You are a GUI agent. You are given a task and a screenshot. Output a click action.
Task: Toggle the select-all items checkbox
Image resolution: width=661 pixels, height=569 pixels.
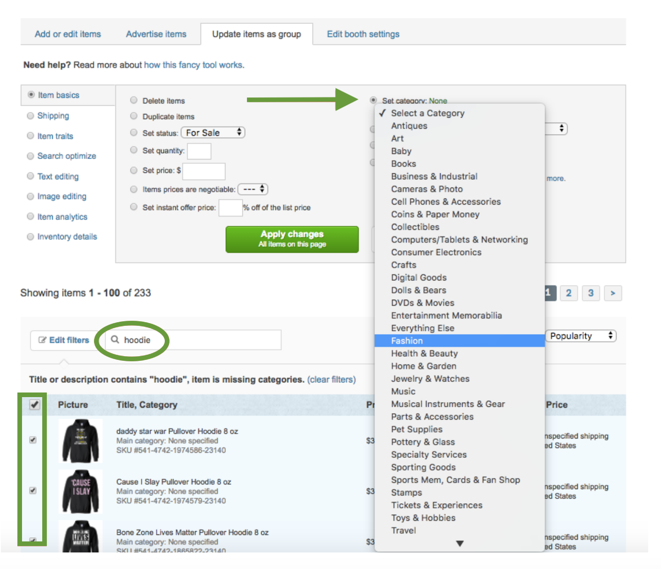pos(34,404)
